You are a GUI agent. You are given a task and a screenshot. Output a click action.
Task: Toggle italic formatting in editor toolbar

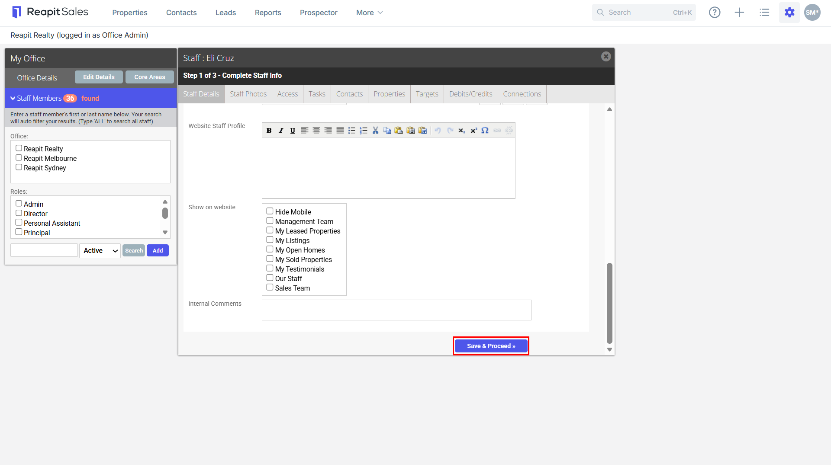281,131
